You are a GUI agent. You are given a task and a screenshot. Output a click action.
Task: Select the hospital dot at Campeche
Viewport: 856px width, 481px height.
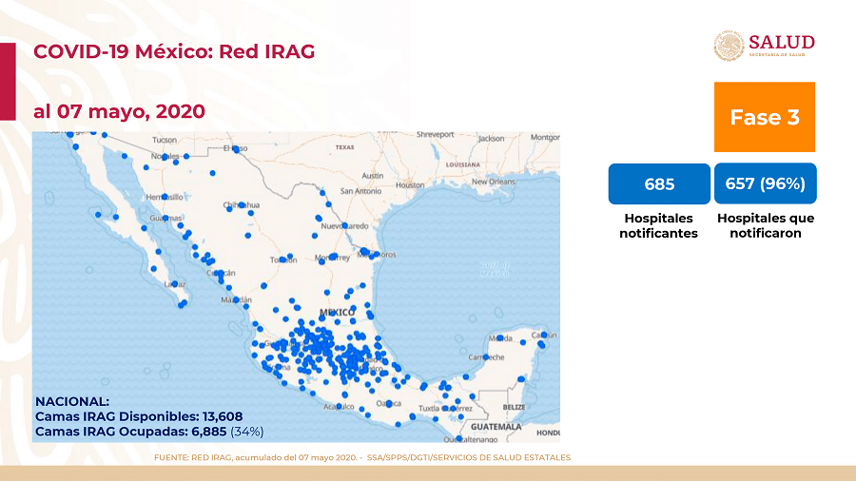pos(486,356)
